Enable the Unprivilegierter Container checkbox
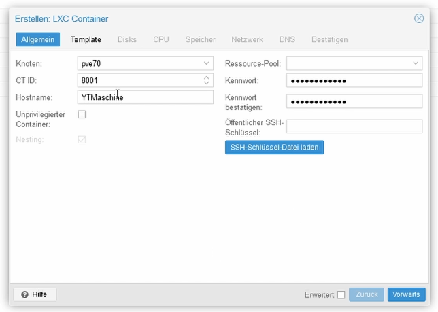438x312 pixels. coord(82,114)
